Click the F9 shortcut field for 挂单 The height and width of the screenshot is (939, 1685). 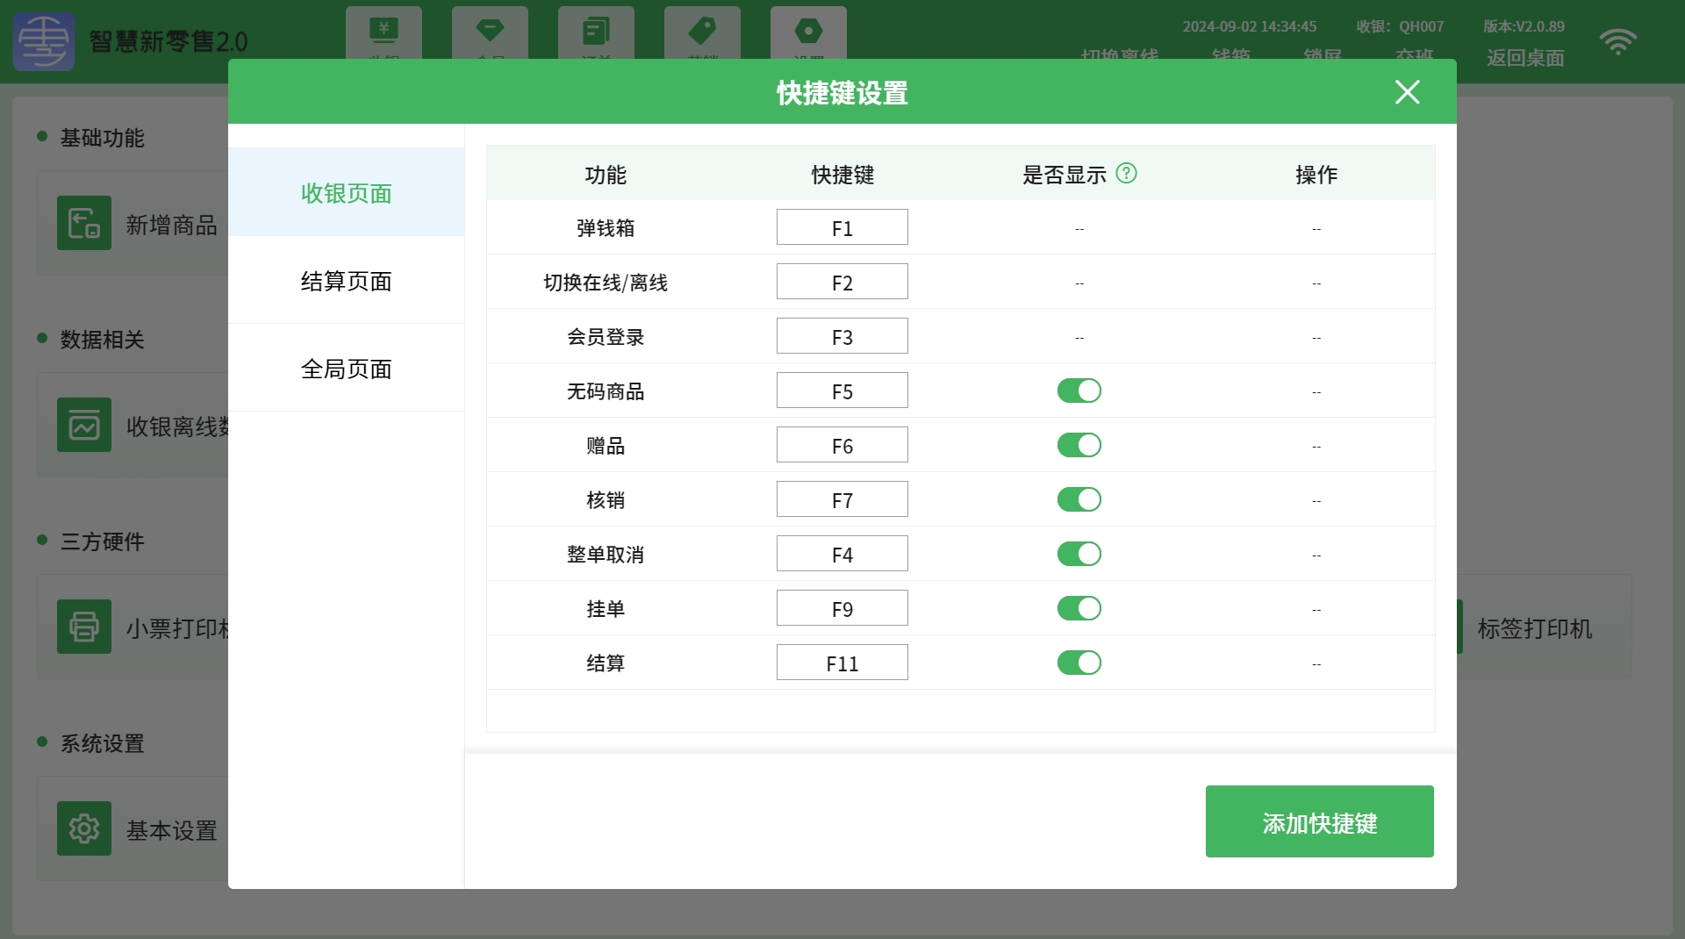[x=842, y=608]
